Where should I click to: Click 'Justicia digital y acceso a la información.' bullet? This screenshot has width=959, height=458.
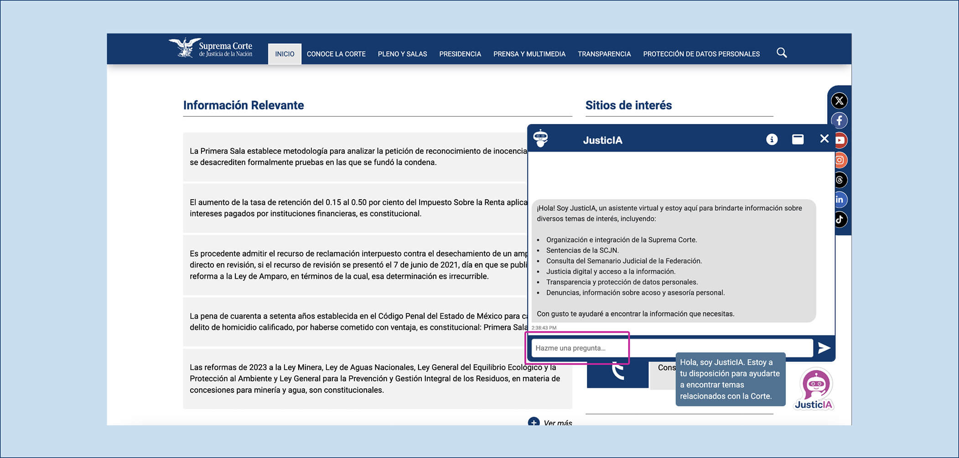coord(611,271)
